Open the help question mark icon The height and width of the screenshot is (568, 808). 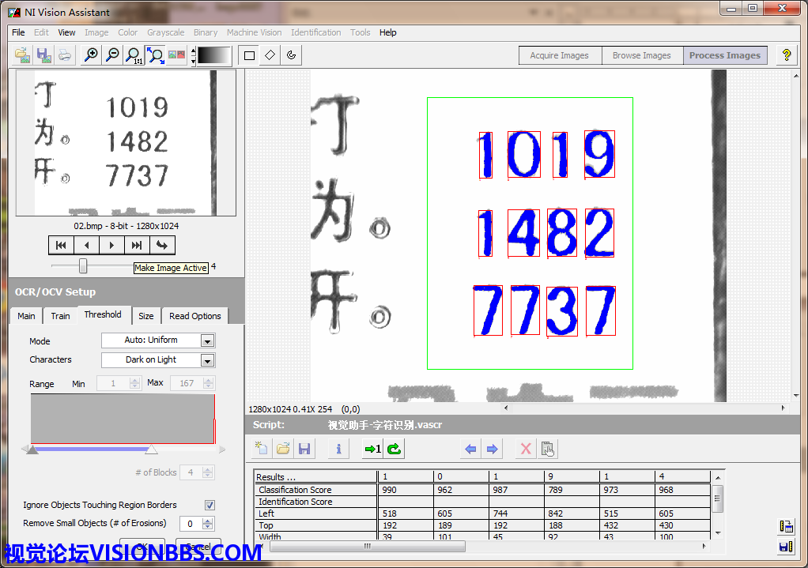pos(786,55)
